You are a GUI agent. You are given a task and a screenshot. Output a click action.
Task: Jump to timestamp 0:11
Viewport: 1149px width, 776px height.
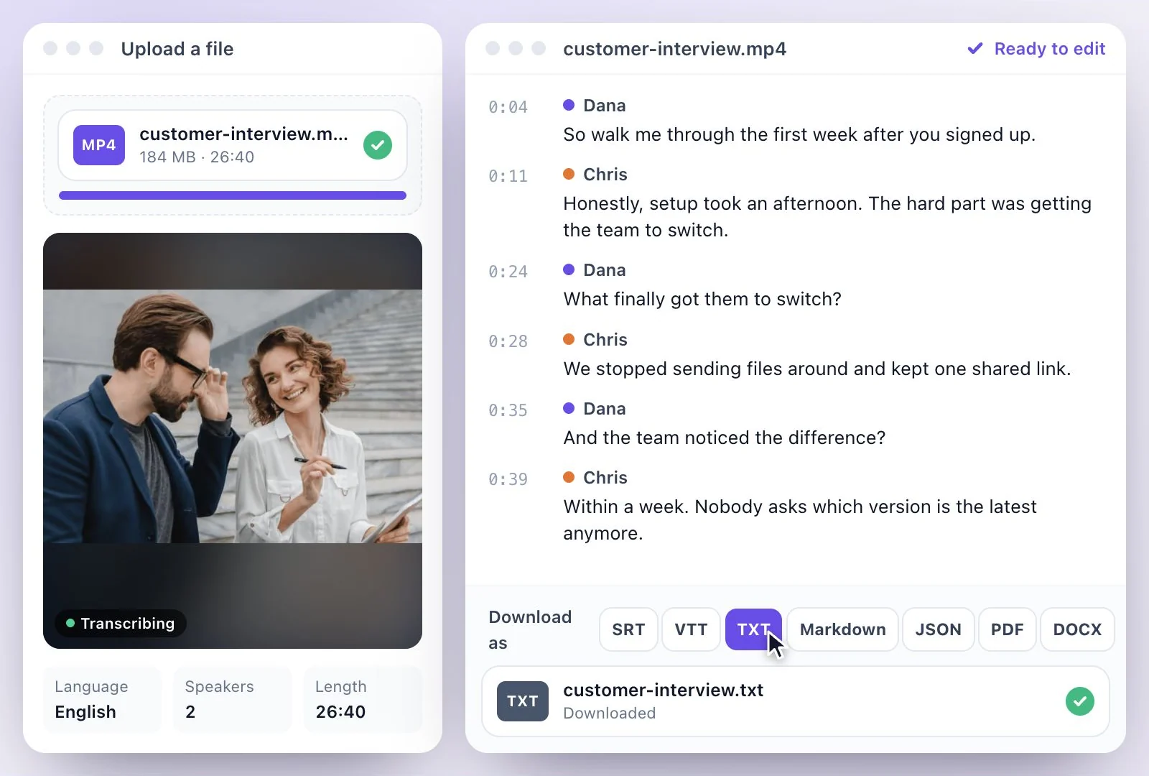pyautogui.click(x=508, y=176)
